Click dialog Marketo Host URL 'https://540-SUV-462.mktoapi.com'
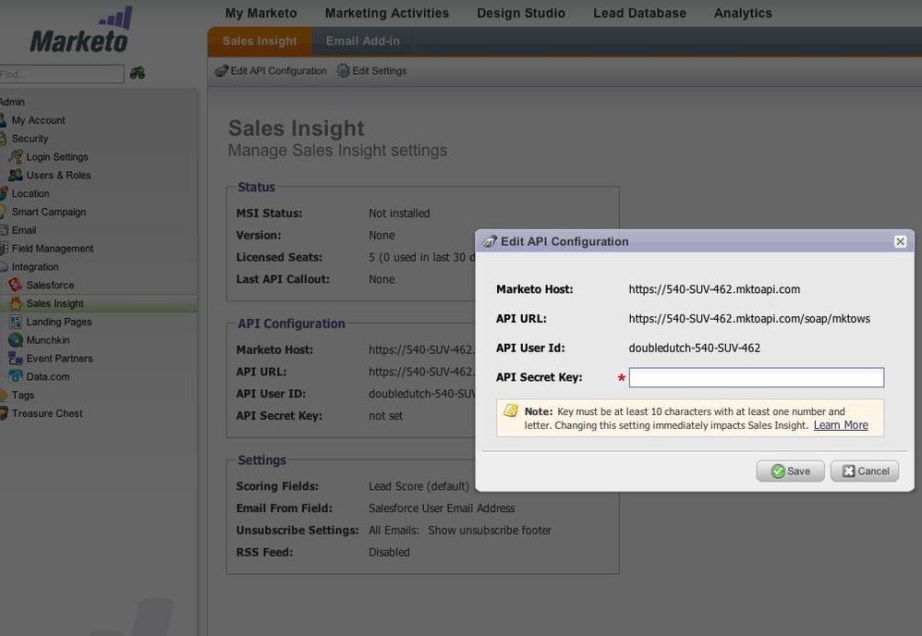 pyautogui.click(x=714, y=289)
